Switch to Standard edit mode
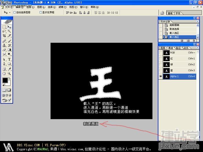Image resolution: width=203 pixels, height=152 pixels. tap(4, 90)
